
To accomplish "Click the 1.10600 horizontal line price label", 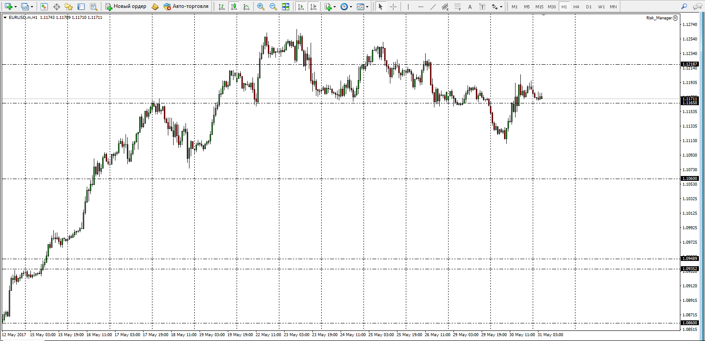I will coord(690,179).
